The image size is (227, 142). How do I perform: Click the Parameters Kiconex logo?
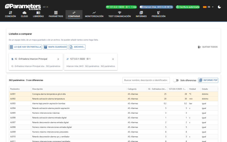(23, 7)
